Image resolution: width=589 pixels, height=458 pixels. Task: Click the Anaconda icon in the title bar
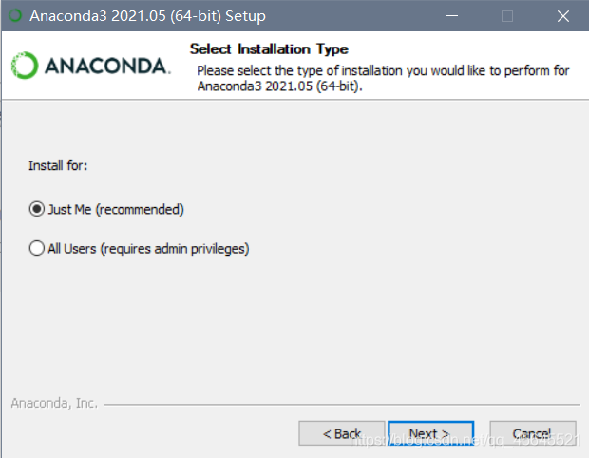15,16
